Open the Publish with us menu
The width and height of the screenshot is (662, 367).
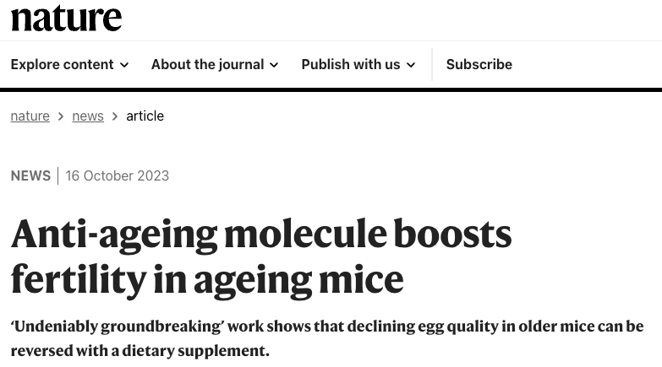pos(350,64)
